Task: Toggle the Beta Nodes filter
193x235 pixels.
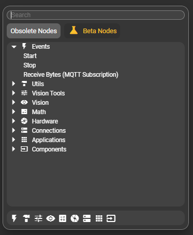Action: pos(92,31)
